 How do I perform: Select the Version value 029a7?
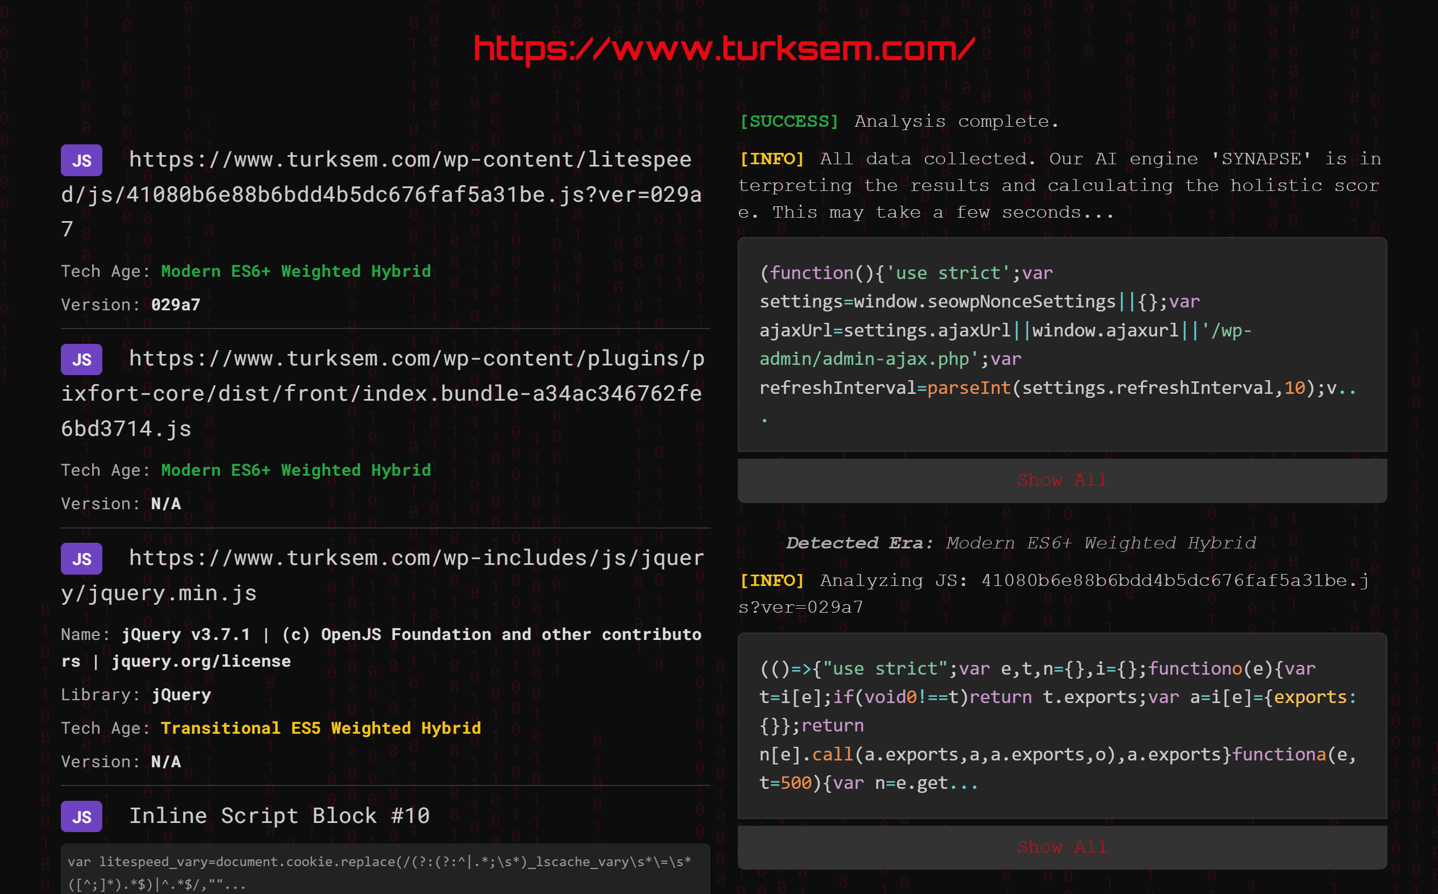pyautogui.click(x=176, y=305)
